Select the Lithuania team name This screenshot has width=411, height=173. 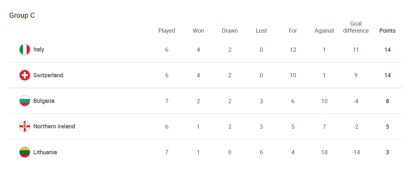coord(45,152)
